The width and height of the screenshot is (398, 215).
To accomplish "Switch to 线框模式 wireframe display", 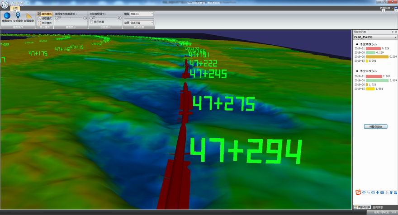I will (x=44, y=18).
